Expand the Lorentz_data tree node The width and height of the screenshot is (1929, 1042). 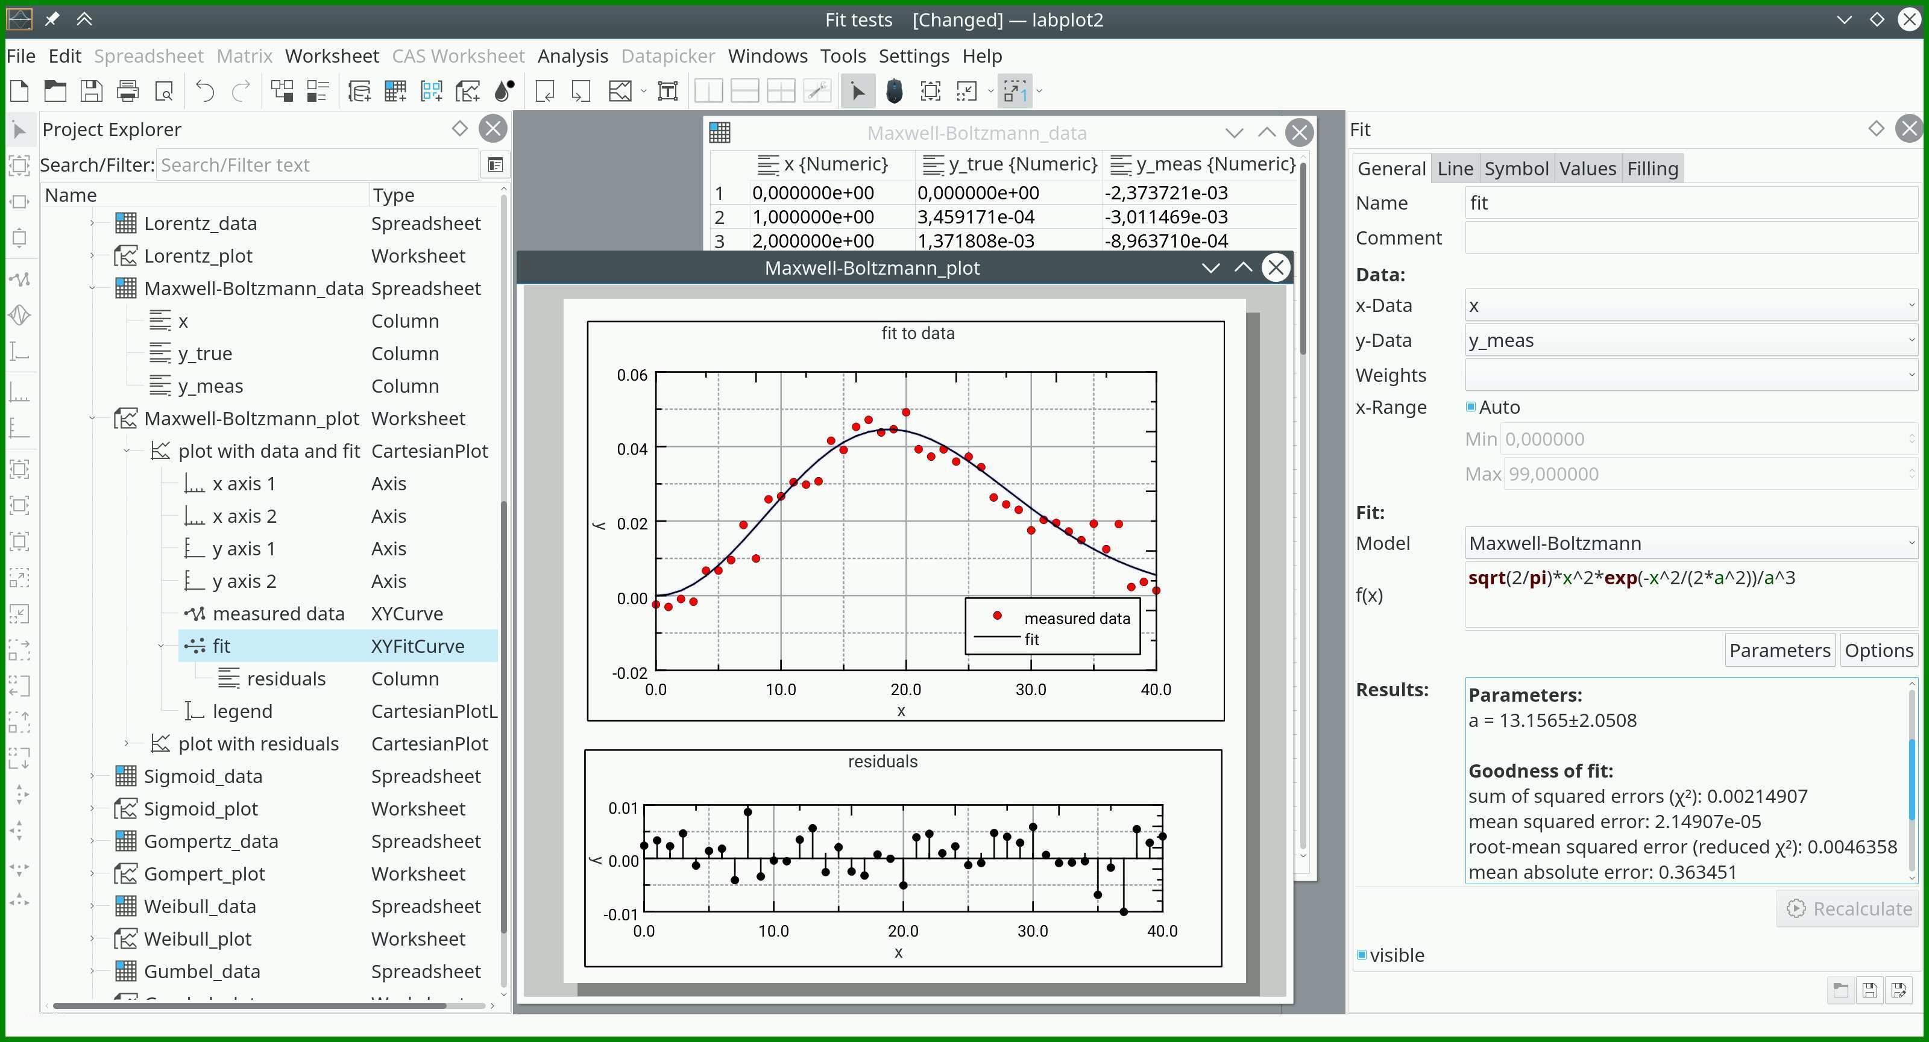tap(92, 223)
